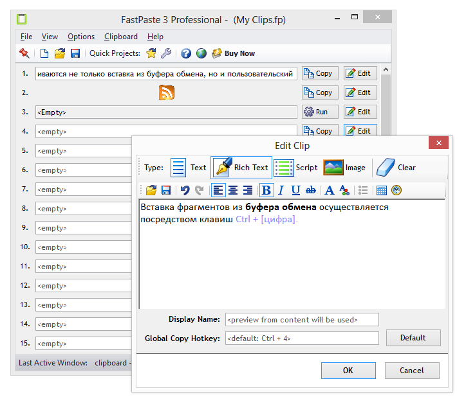The image size is (466, 404).
Task: Copy clip 4
Action: tap(320, 130)
